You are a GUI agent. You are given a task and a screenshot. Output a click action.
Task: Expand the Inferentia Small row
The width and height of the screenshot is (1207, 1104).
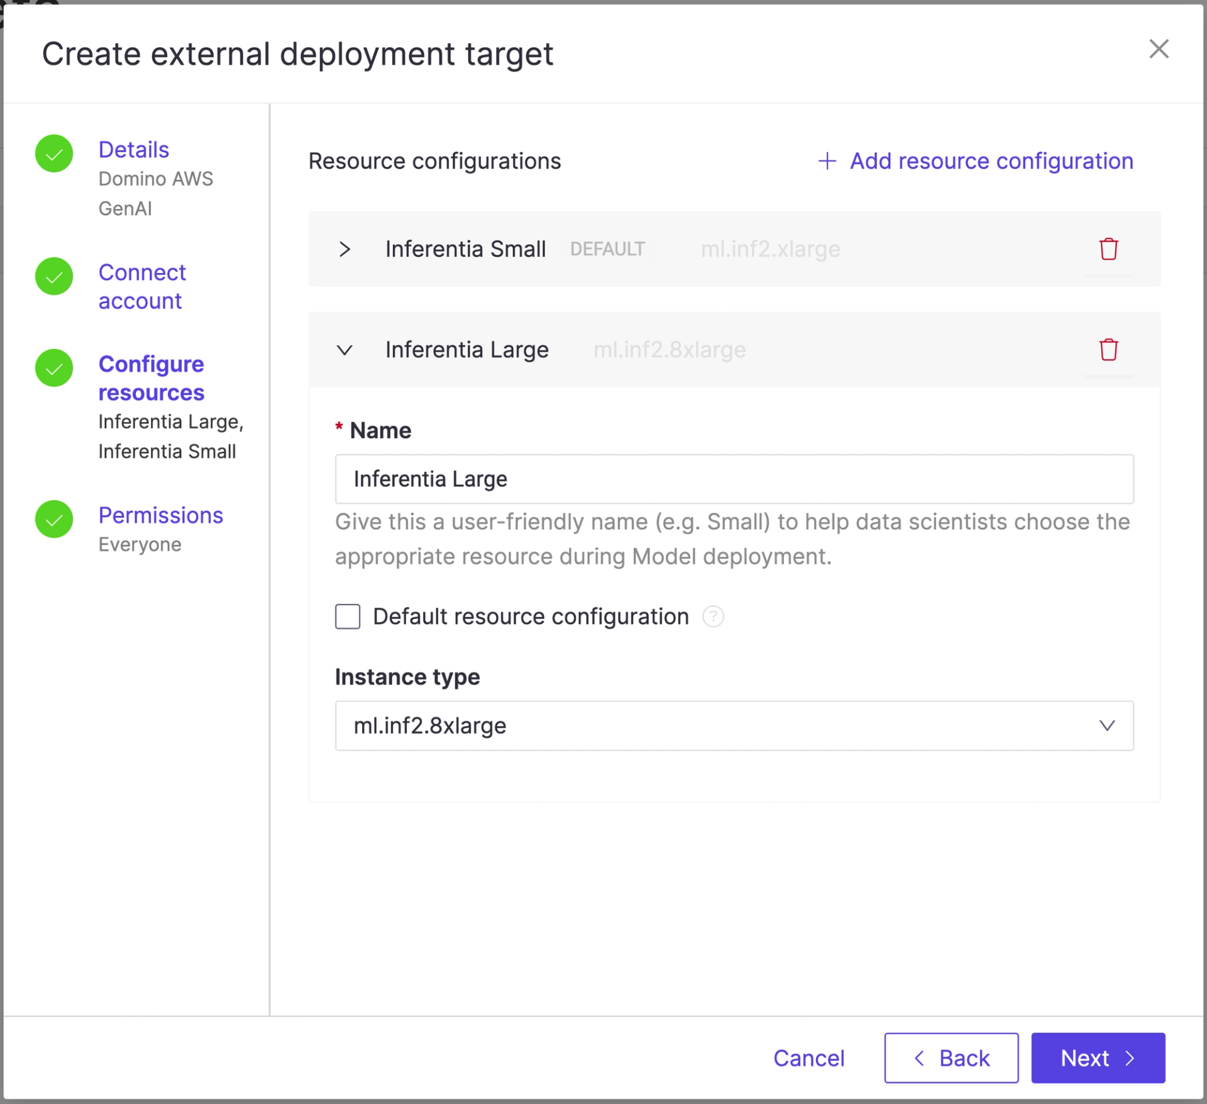click(x=344, y=249)
